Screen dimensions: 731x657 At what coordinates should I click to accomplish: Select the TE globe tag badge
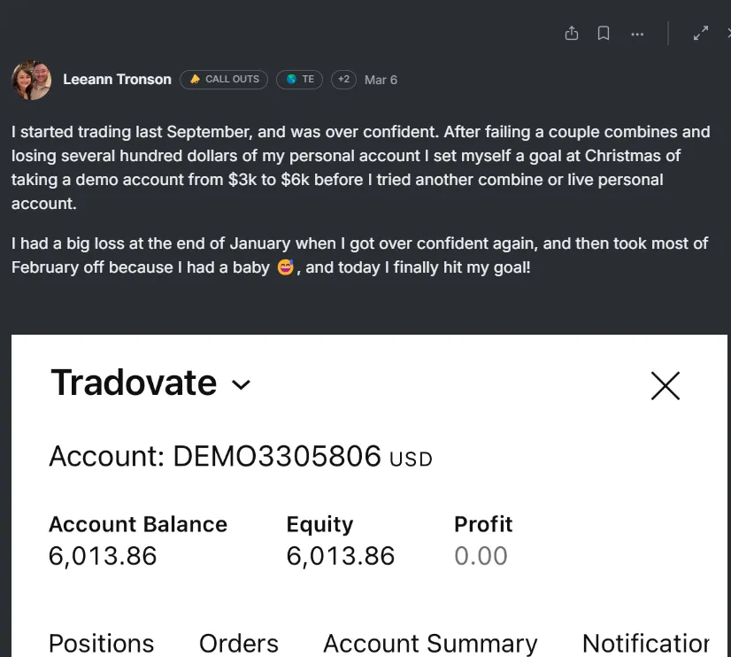(x=299, y=80)
